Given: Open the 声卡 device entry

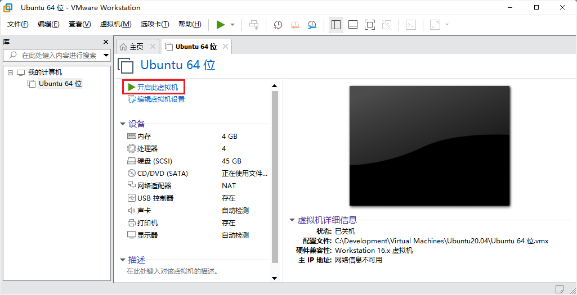Looking at the screenshot, I should [139, 211].
